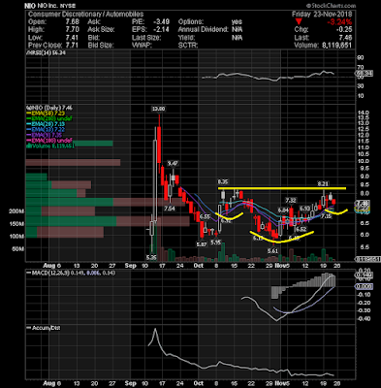Screen dimensions: 381x388
Task: Click the 5.95 price label
Action: click(216, 242)
